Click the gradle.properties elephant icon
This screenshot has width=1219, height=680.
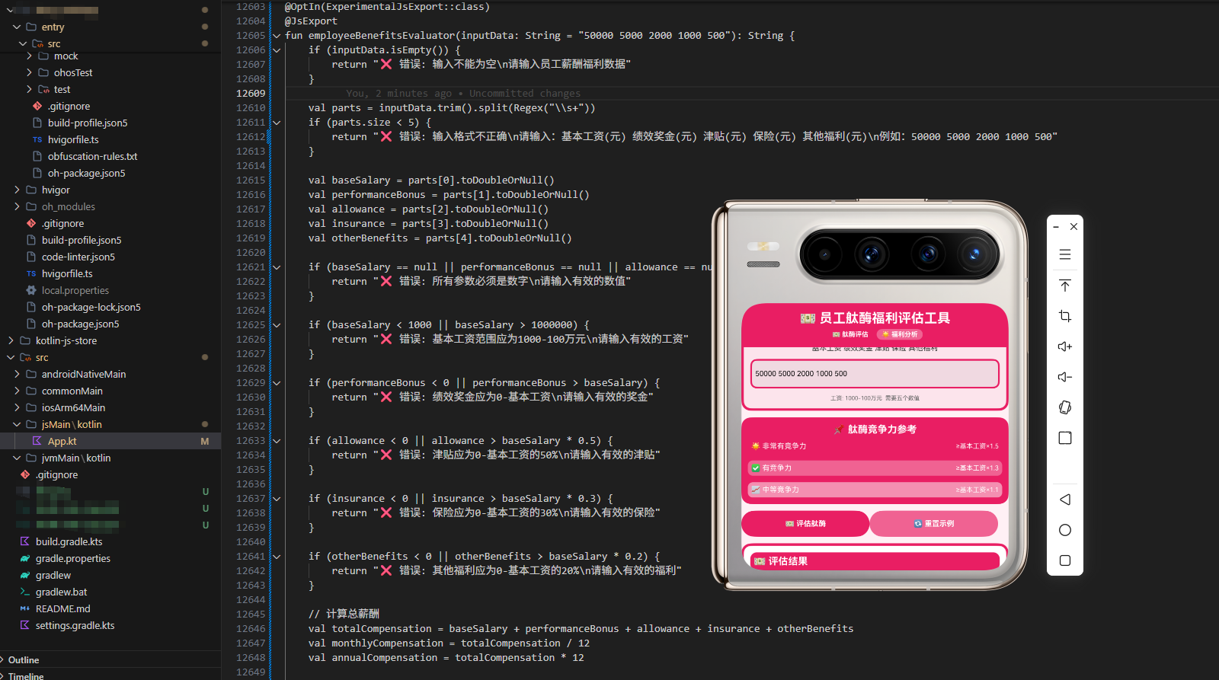point(24,558)
